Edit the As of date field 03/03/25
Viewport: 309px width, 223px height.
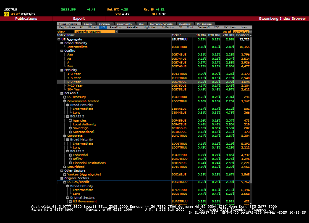click(x=241, y=32)
